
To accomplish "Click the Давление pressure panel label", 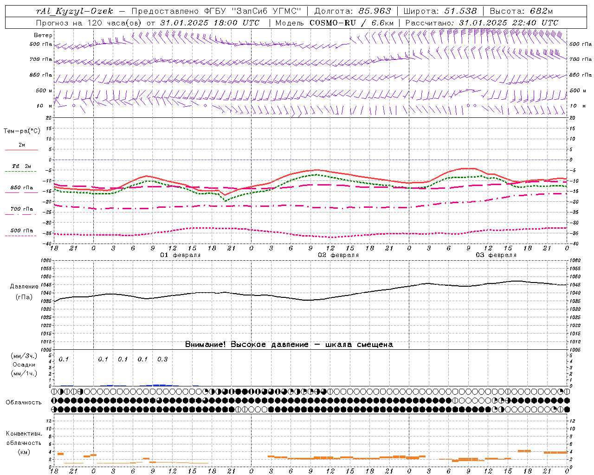I will click(24, 287).
